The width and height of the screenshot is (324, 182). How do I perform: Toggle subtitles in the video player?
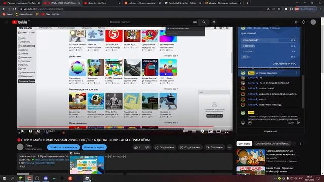tap(194, 131)
